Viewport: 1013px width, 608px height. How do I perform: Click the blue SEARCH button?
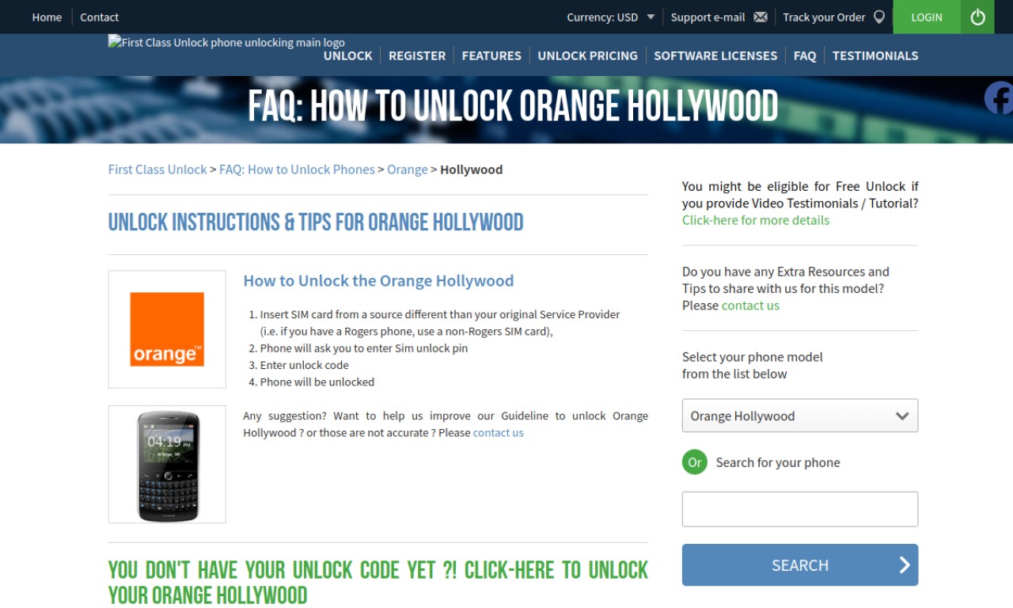pos(800,565)
